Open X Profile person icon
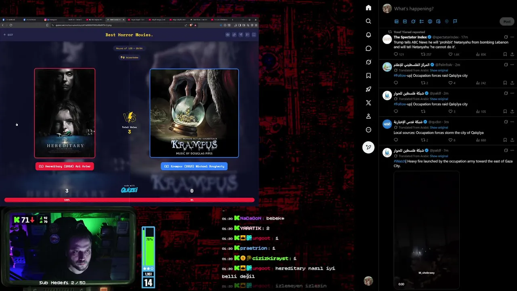The height and width of the screenshot is (291, 517). pyautogui.click(x=368, y=116)
